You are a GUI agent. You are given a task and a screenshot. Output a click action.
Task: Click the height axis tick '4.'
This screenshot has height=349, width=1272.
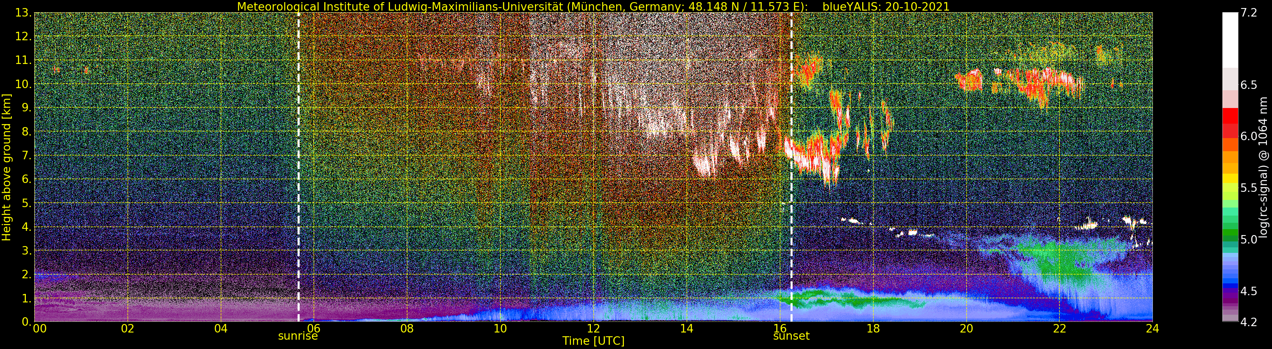[x=26, y=226]
